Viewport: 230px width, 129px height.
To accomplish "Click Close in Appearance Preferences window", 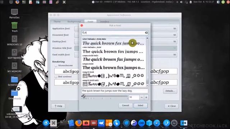I will (x=171, y=106).
